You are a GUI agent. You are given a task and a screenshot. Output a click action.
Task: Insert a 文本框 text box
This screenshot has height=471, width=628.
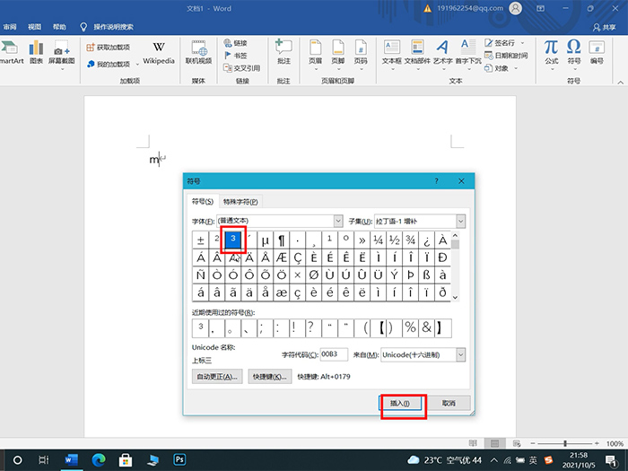tap(392, 54)
